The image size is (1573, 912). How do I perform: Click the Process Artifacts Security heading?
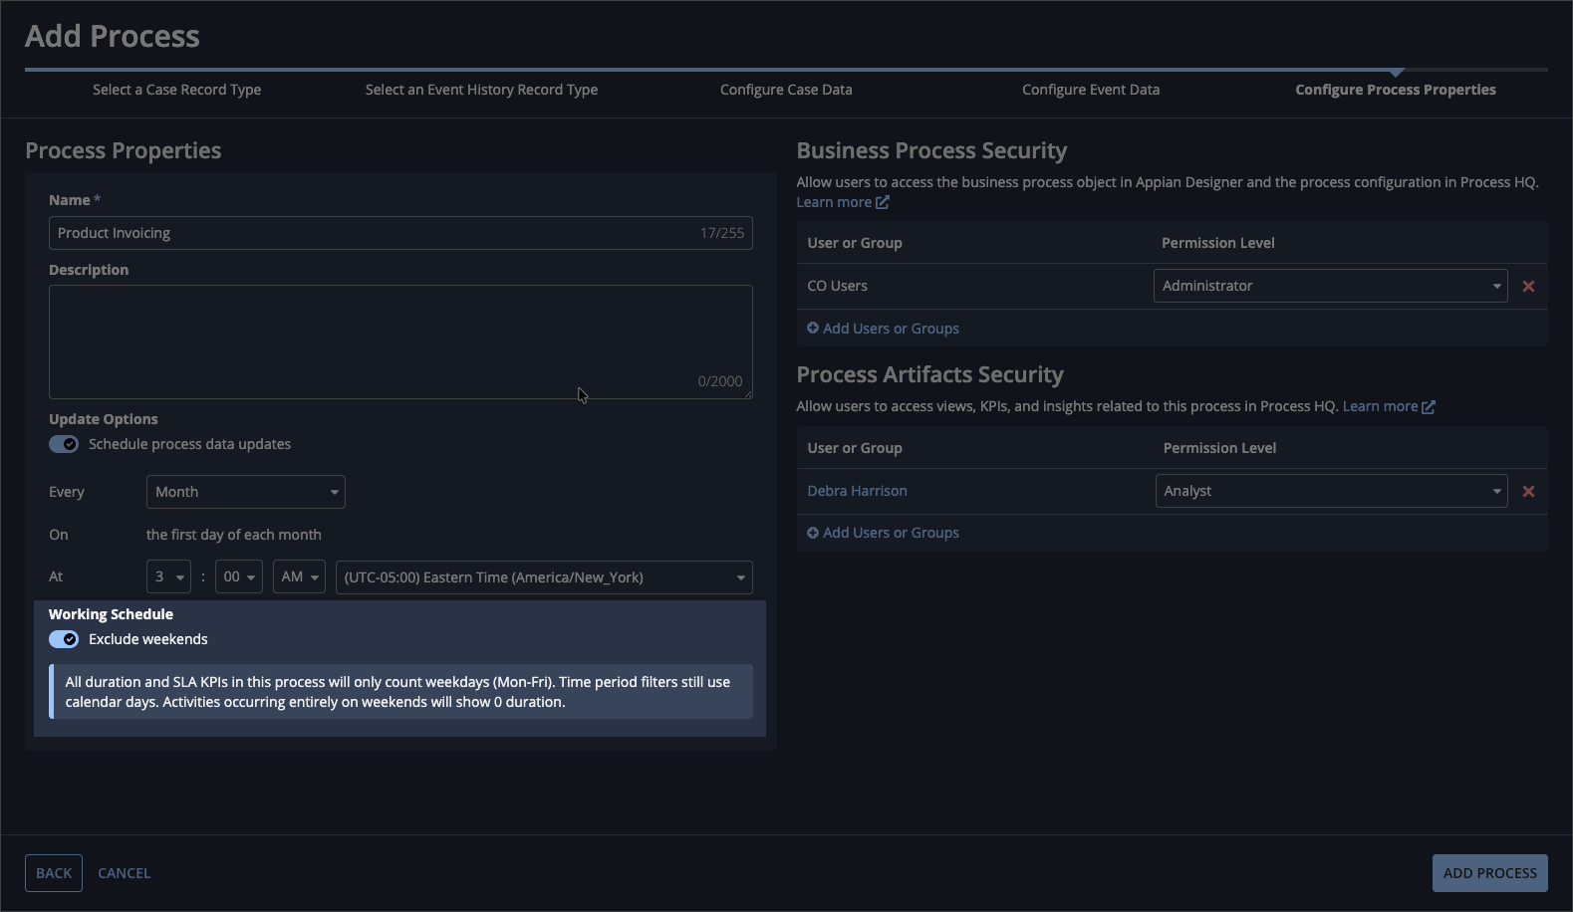pos(930,374)
